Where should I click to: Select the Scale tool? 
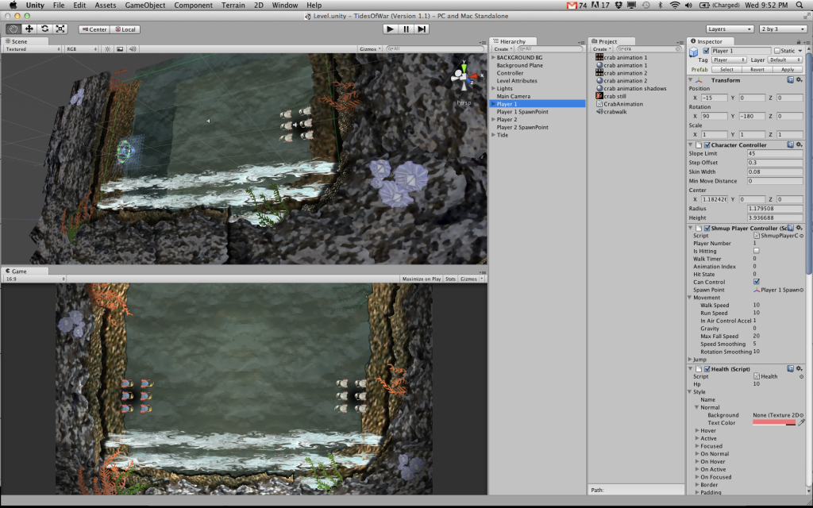point(60,29)
